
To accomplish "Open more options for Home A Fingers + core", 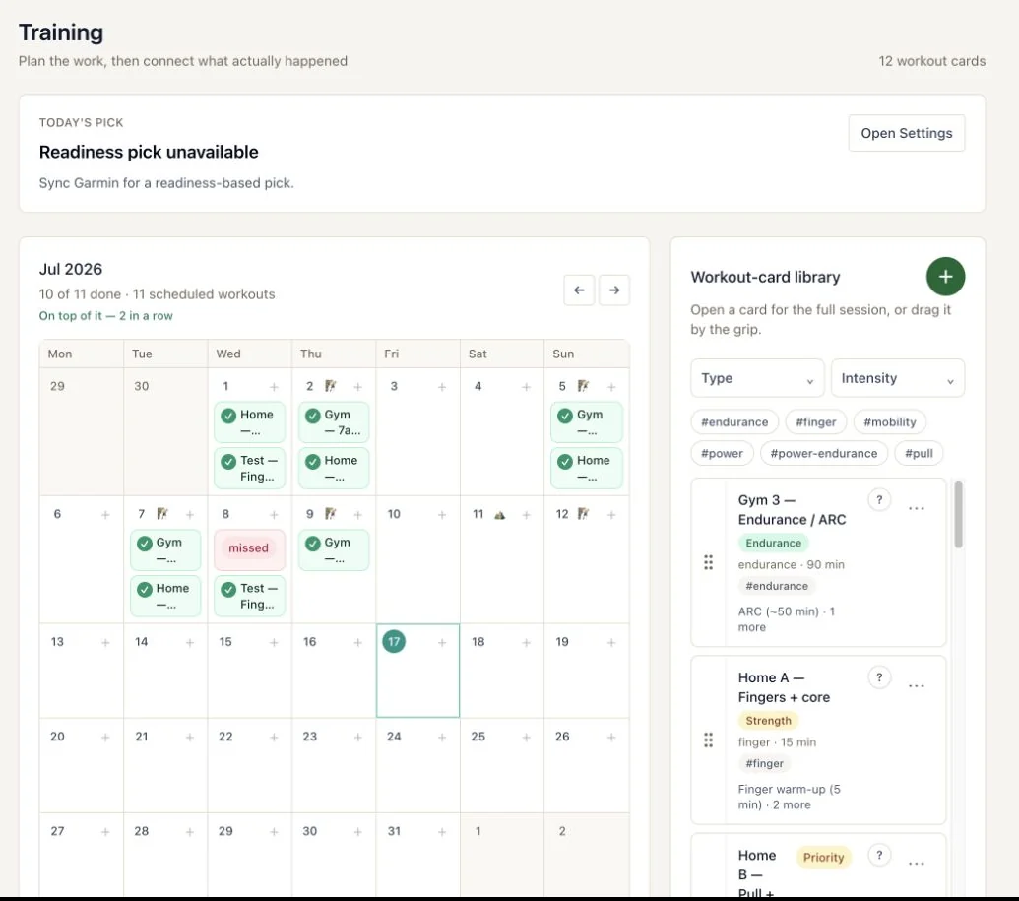I will (917, 685).
